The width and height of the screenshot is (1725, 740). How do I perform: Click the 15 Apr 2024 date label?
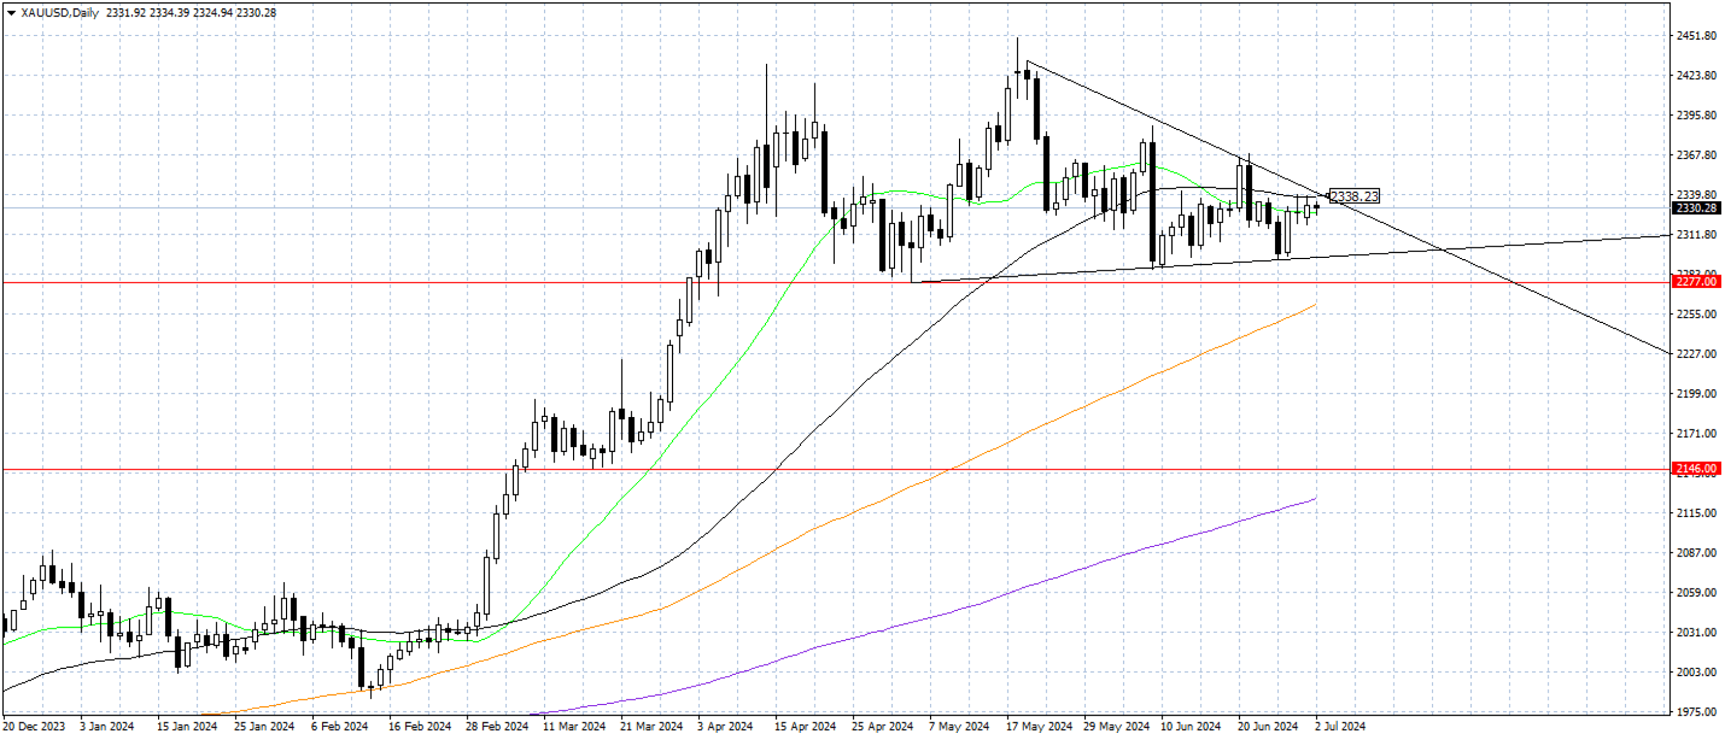[805, 726]
